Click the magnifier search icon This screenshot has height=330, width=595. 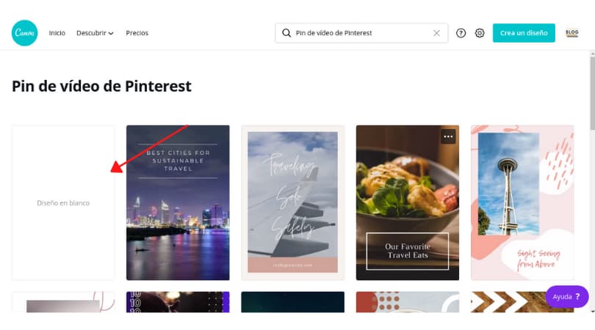(x=286, y=33)
